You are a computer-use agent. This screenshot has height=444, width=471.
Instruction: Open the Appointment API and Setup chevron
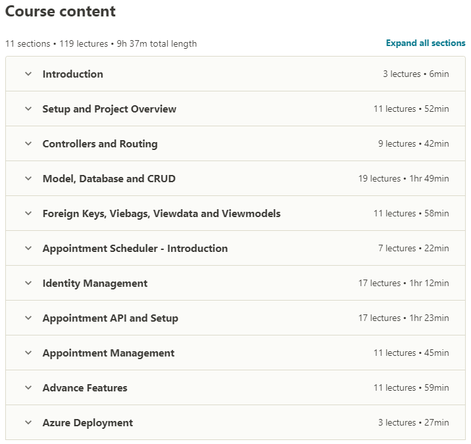tap(28, 318)
